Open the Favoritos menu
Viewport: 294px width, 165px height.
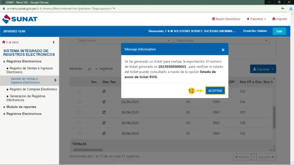coord(256,19)
